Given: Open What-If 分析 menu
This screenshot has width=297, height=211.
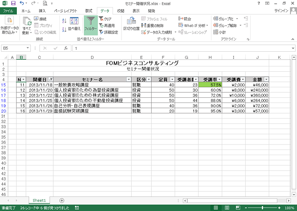Looking at the screenshot, I should 193,25.
